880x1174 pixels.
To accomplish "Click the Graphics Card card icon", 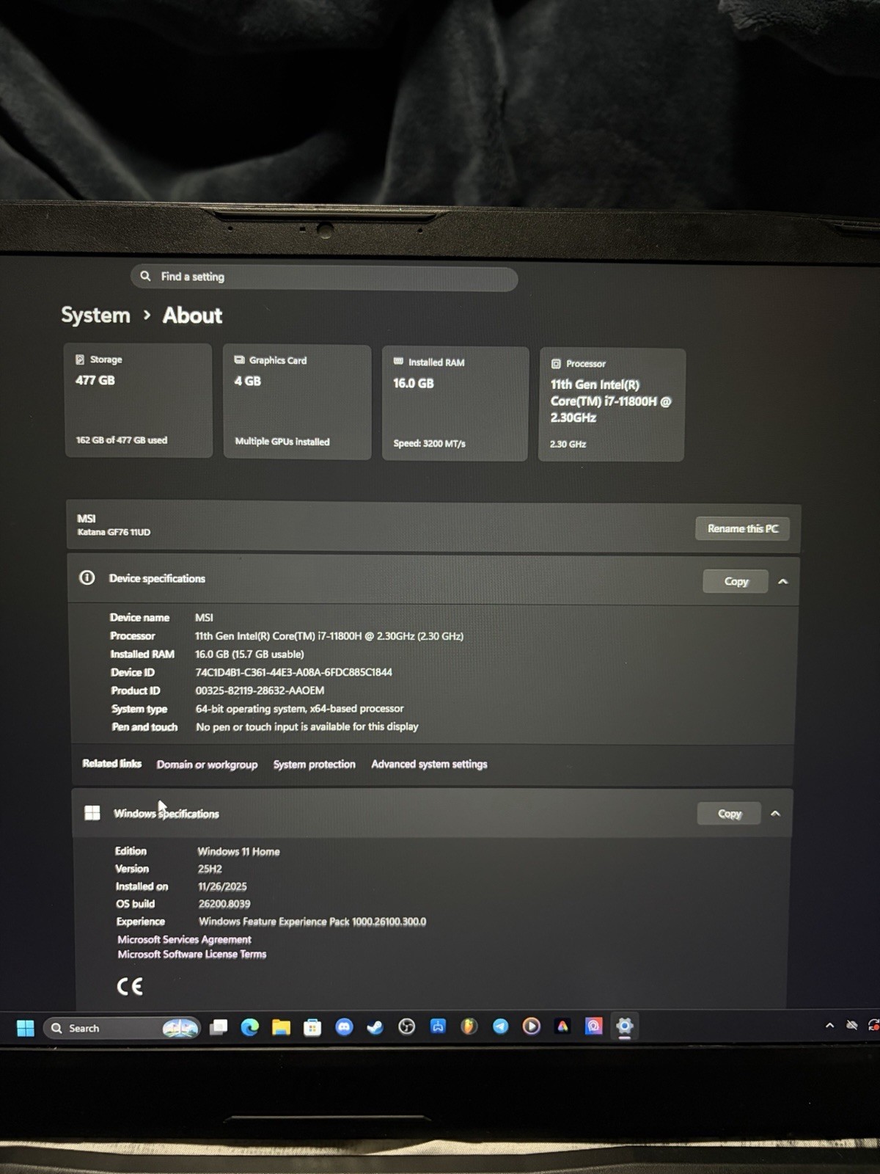I will click(239, 360).
